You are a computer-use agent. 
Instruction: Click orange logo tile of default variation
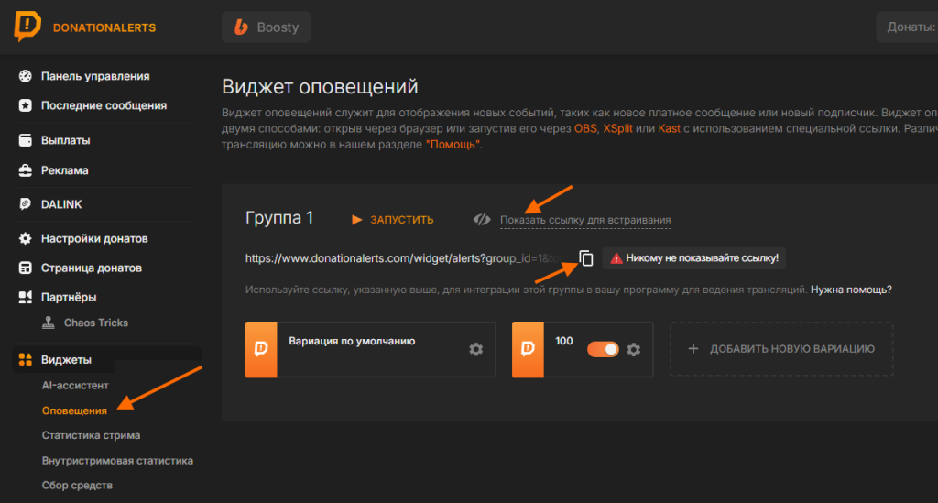pos(261,349)
